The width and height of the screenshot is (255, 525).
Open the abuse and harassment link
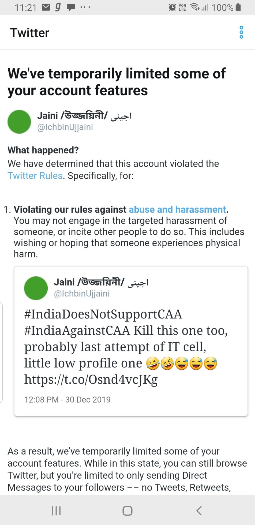177,209
